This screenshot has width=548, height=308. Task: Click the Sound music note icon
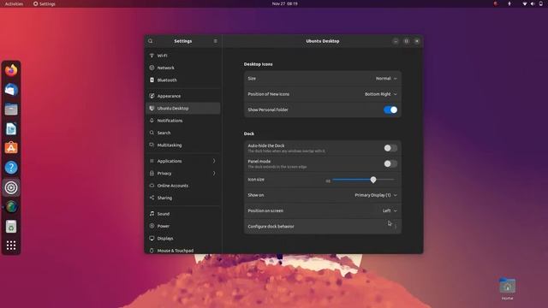(152, 214)
